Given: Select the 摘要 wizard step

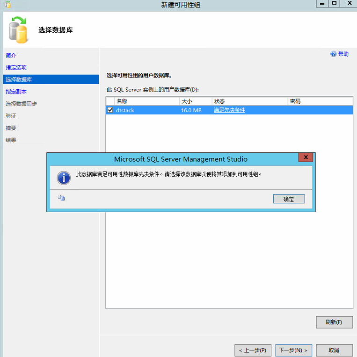Looking at the screenshot, I should (11, 128).
